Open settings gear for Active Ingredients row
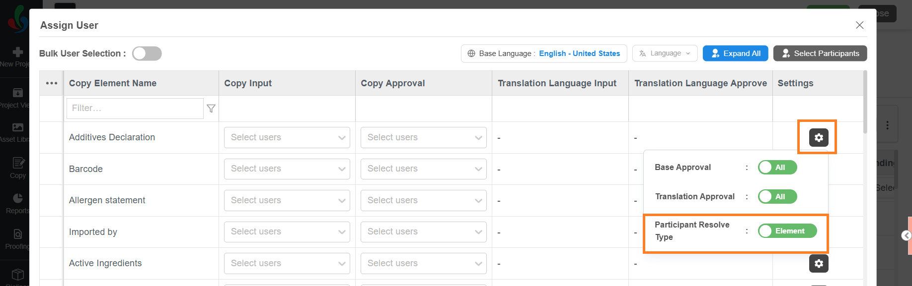The height and width of the screenshot is (286, 912). [x=819, y=263]
